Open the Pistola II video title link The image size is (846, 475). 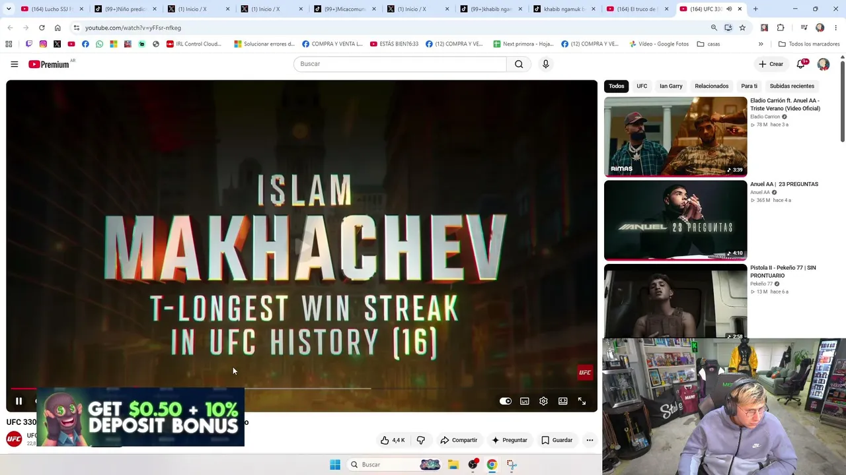pyautogui.click(x=783, y=272)
